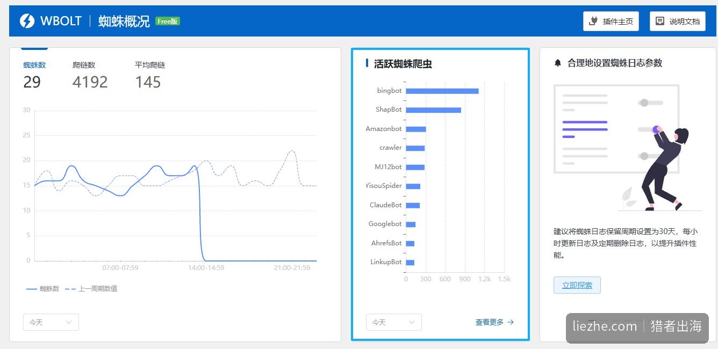Click the AhrefsBot label text

(386, 243)
